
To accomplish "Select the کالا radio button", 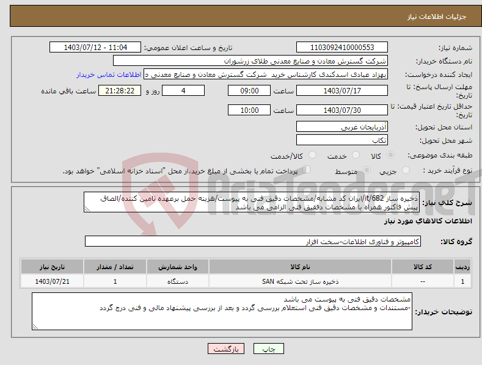I will (390, 155).
